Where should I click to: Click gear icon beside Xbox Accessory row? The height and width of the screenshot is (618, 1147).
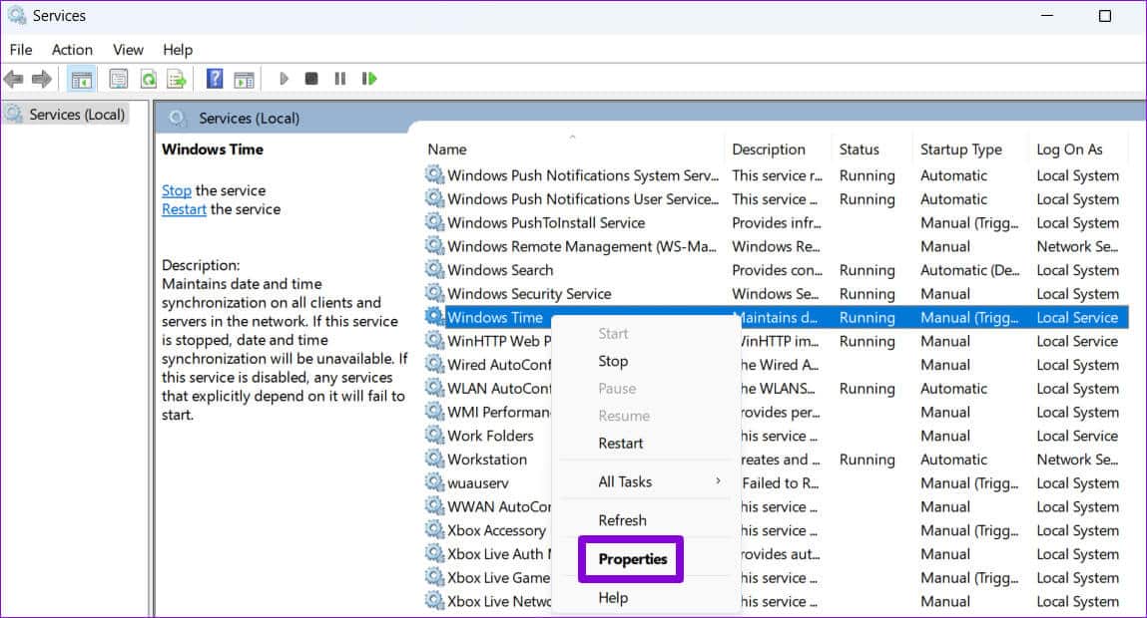pos(434,529)
